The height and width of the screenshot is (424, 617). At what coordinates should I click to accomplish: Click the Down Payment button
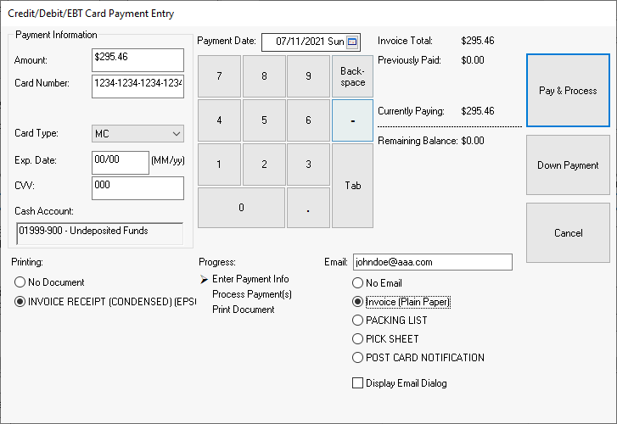click(568, 165)
